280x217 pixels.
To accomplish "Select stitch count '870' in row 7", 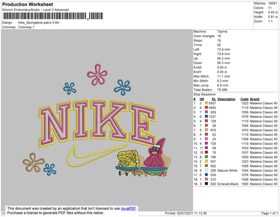I will coord(213,130).
